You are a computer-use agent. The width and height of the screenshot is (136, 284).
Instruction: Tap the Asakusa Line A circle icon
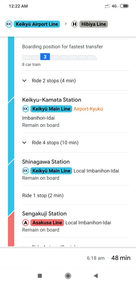click(x=25, y=223)
